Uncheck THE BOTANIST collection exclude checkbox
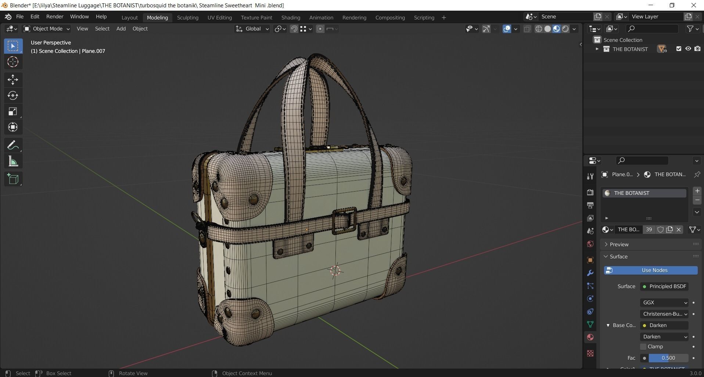 coord(679,49)
